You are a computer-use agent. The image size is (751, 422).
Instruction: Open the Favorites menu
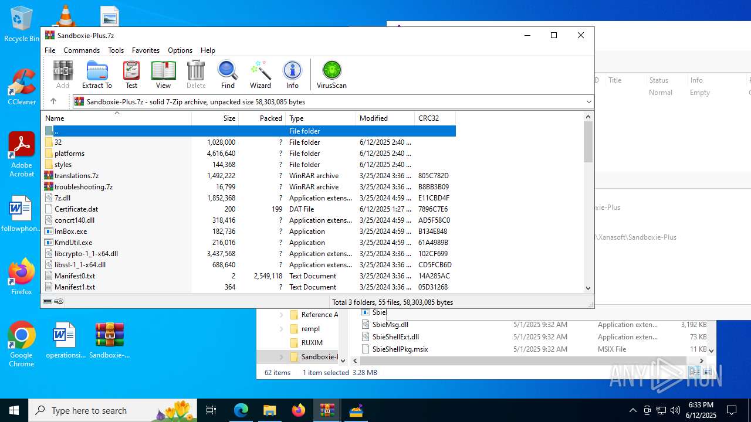tap(146, 50)
